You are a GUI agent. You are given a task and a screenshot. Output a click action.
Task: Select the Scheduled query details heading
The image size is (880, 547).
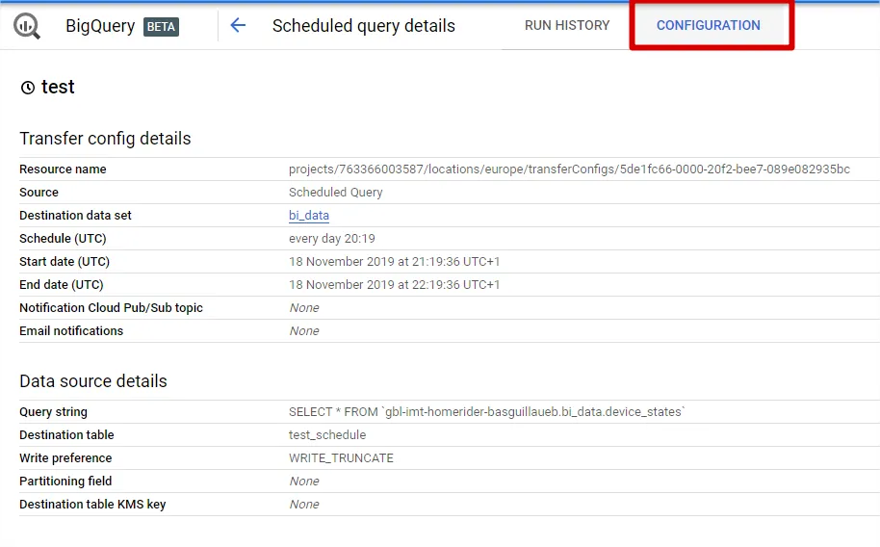click(x=364, y=26)
